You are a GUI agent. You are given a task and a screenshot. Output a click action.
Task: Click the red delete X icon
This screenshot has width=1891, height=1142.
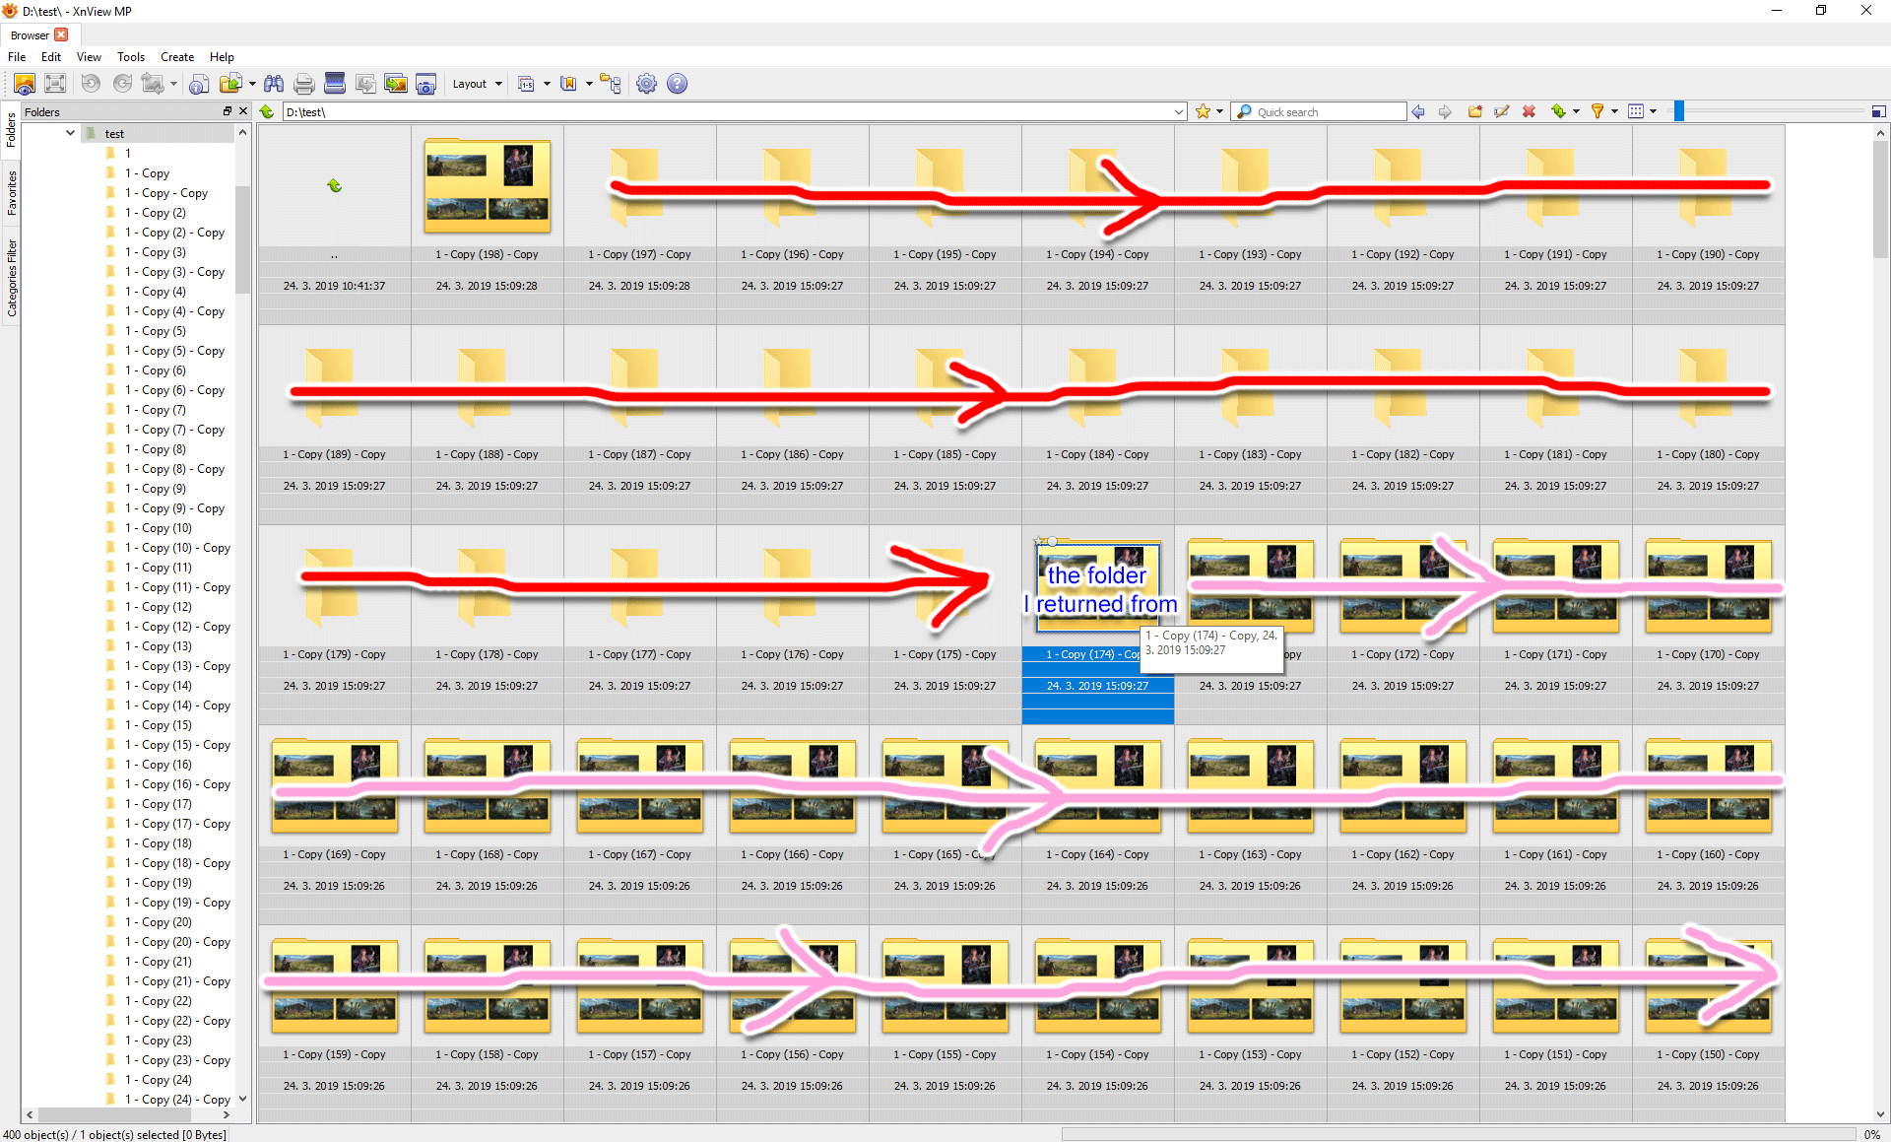[1529, 111]
